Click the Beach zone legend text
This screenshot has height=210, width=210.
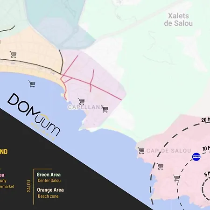[x=48, y=196]
